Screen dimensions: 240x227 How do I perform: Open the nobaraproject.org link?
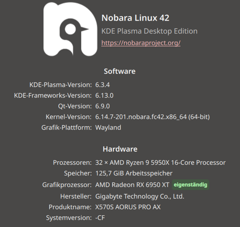click(141, 43)
